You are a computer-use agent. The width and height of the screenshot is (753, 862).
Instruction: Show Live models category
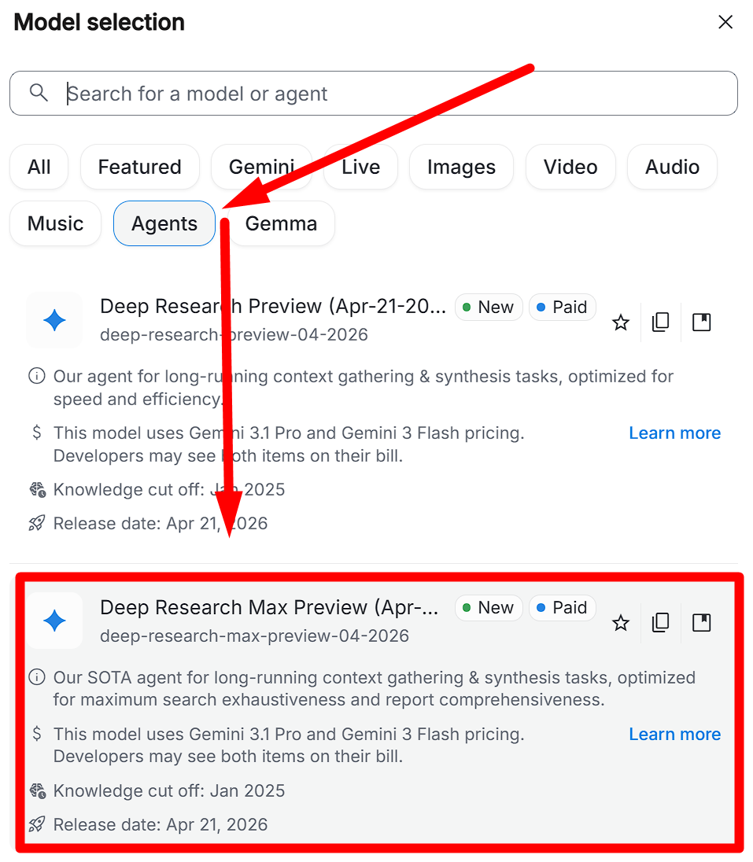pyautogui.click(x=360, y=167)
